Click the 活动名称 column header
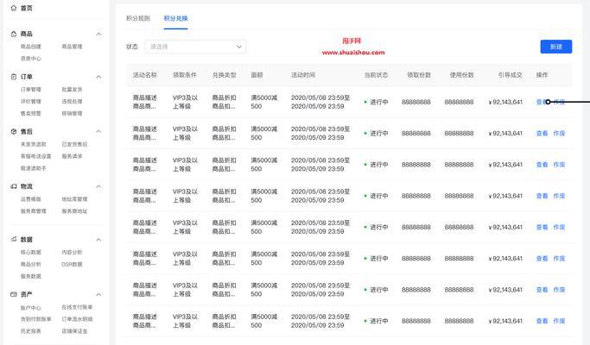The height and width of the screenshot is (345, 590). point(145,75)
